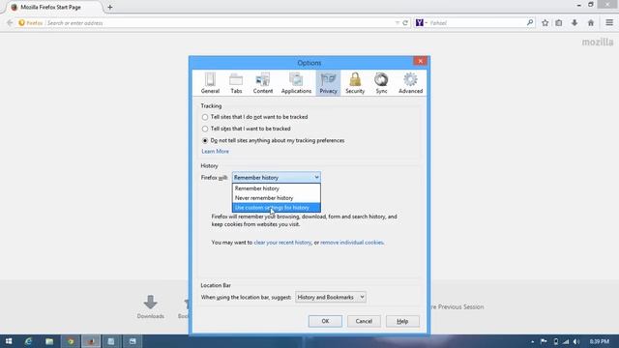Open Help from the Options dialog
The height and width of the screenshot is (348, 619).
coord(402,321)
